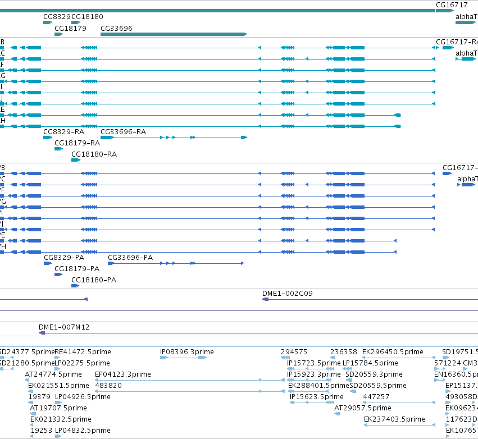Click EST IP15723.5prime
Screen dimensions: 478x439
314,363
